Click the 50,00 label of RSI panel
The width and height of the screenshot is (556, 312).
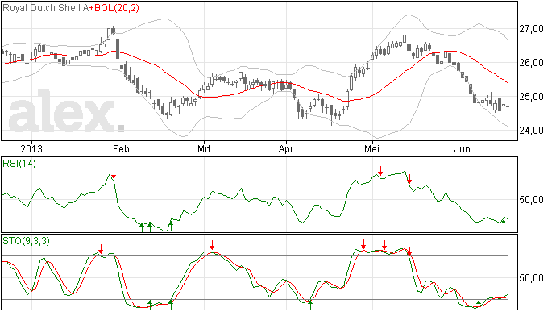tap(531, 200)
